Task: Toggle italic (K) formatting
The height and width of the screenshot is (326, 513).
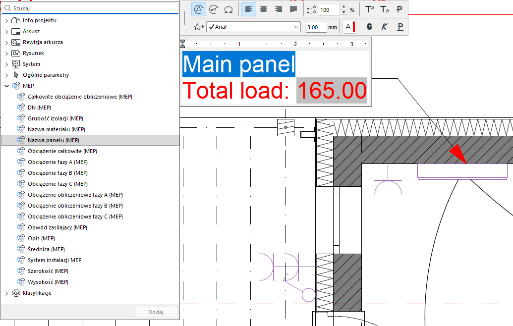Action: 385,27
